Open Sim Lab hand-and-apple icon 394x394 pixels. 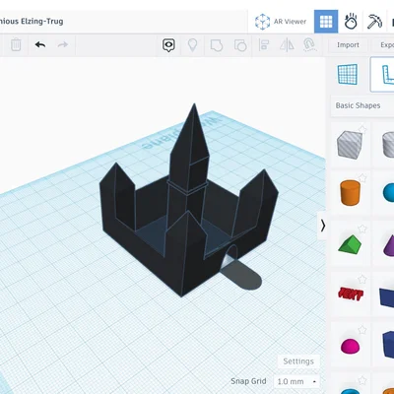click(x=351, y=22)
